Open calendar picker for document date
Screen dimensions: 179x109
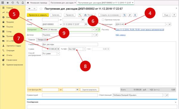(86, 24)
